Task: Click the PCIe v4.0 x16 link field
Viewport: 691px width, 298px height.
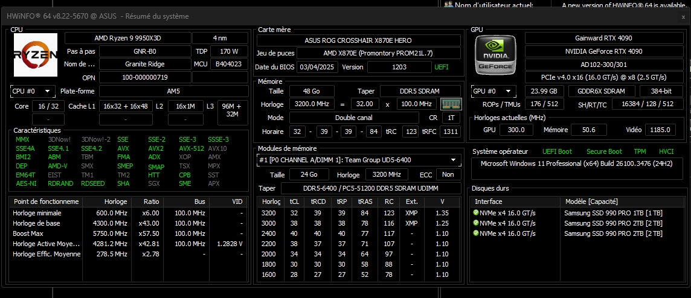Action: [605, 77]
